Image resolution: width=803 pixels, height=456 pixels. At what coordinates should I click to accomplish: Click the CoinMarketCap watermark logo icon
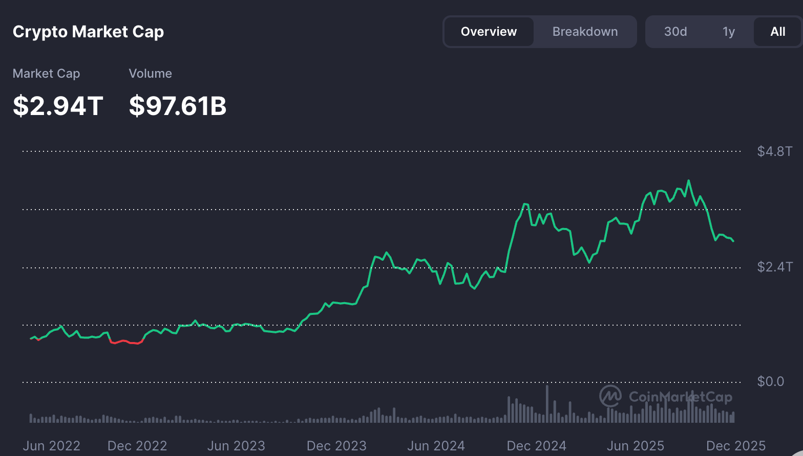pos(610,396)
